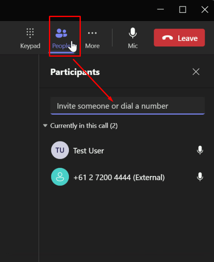
Task: Minimize the call window
Action: point(160,9)
